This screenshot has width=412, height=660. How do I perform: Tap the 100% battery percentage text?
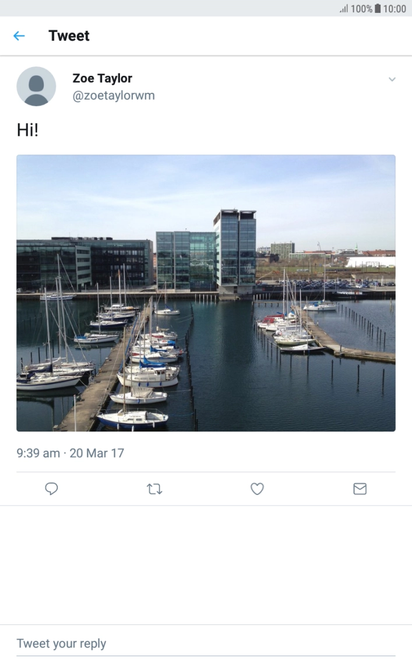tap(361, 9)
